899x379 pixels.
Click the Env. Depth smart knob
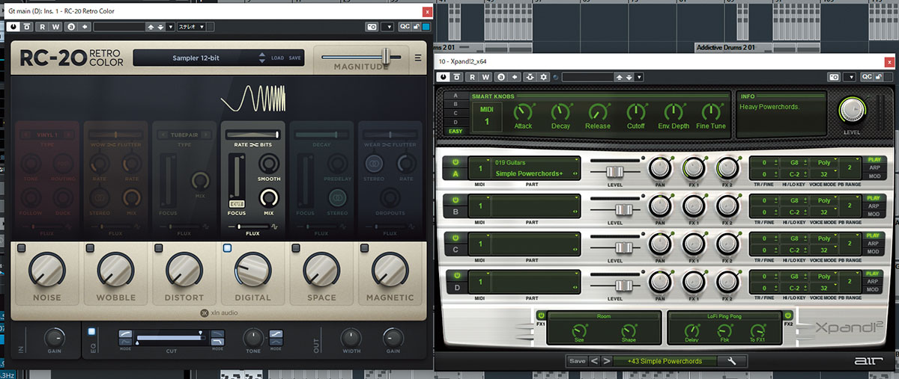click(x=674, y=112)
